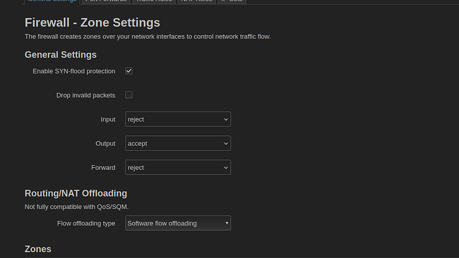459x258 pixels.
Task: Click the 'Forward' field label
Action: pyautogui.click(x=103, y=168)
